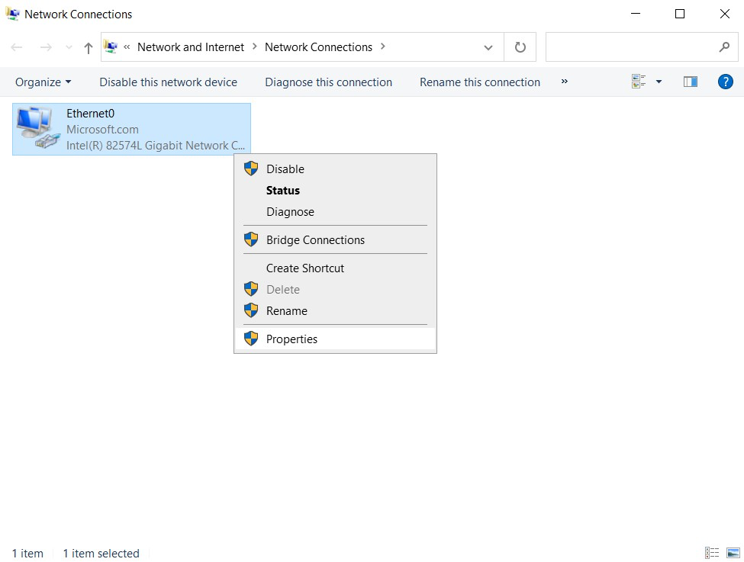This screenshot has height=562, width=744.
Task: Select the Ethernet0 adapter icon
Action: coord(37,128)
